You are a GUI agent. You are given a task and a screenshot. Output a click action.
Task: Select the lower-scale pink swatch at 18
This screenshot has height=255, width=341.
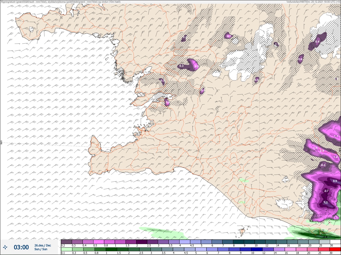click(x=302, y=249)
